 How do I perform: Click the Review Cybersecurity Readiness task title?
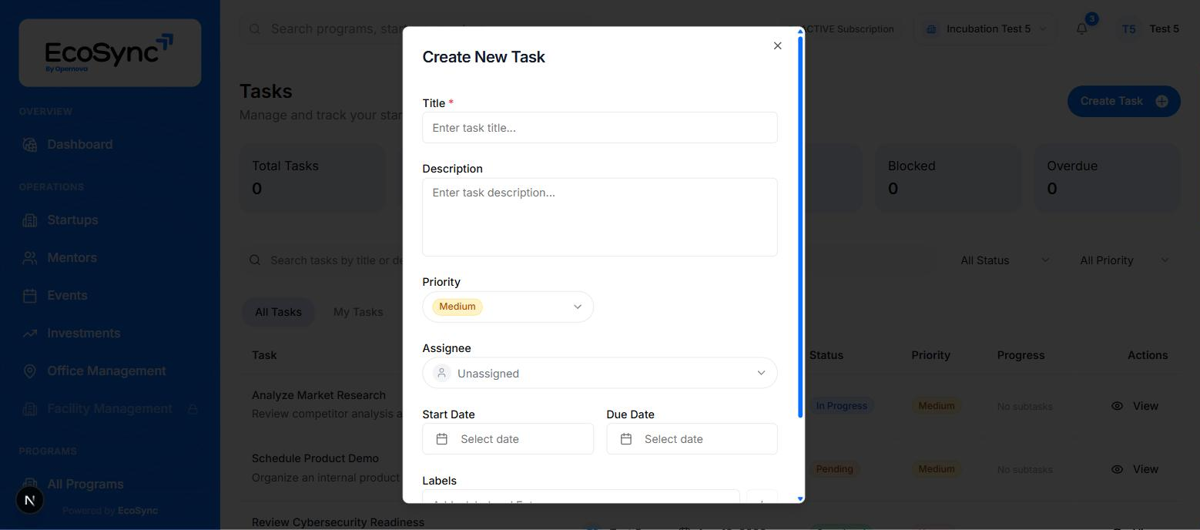pyautogui.click(x=337, y=522)
